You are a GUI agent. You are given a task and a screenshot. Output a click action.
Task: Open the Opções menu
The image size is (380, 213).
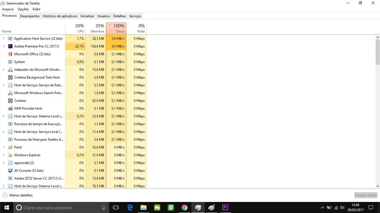coord(23,9)
